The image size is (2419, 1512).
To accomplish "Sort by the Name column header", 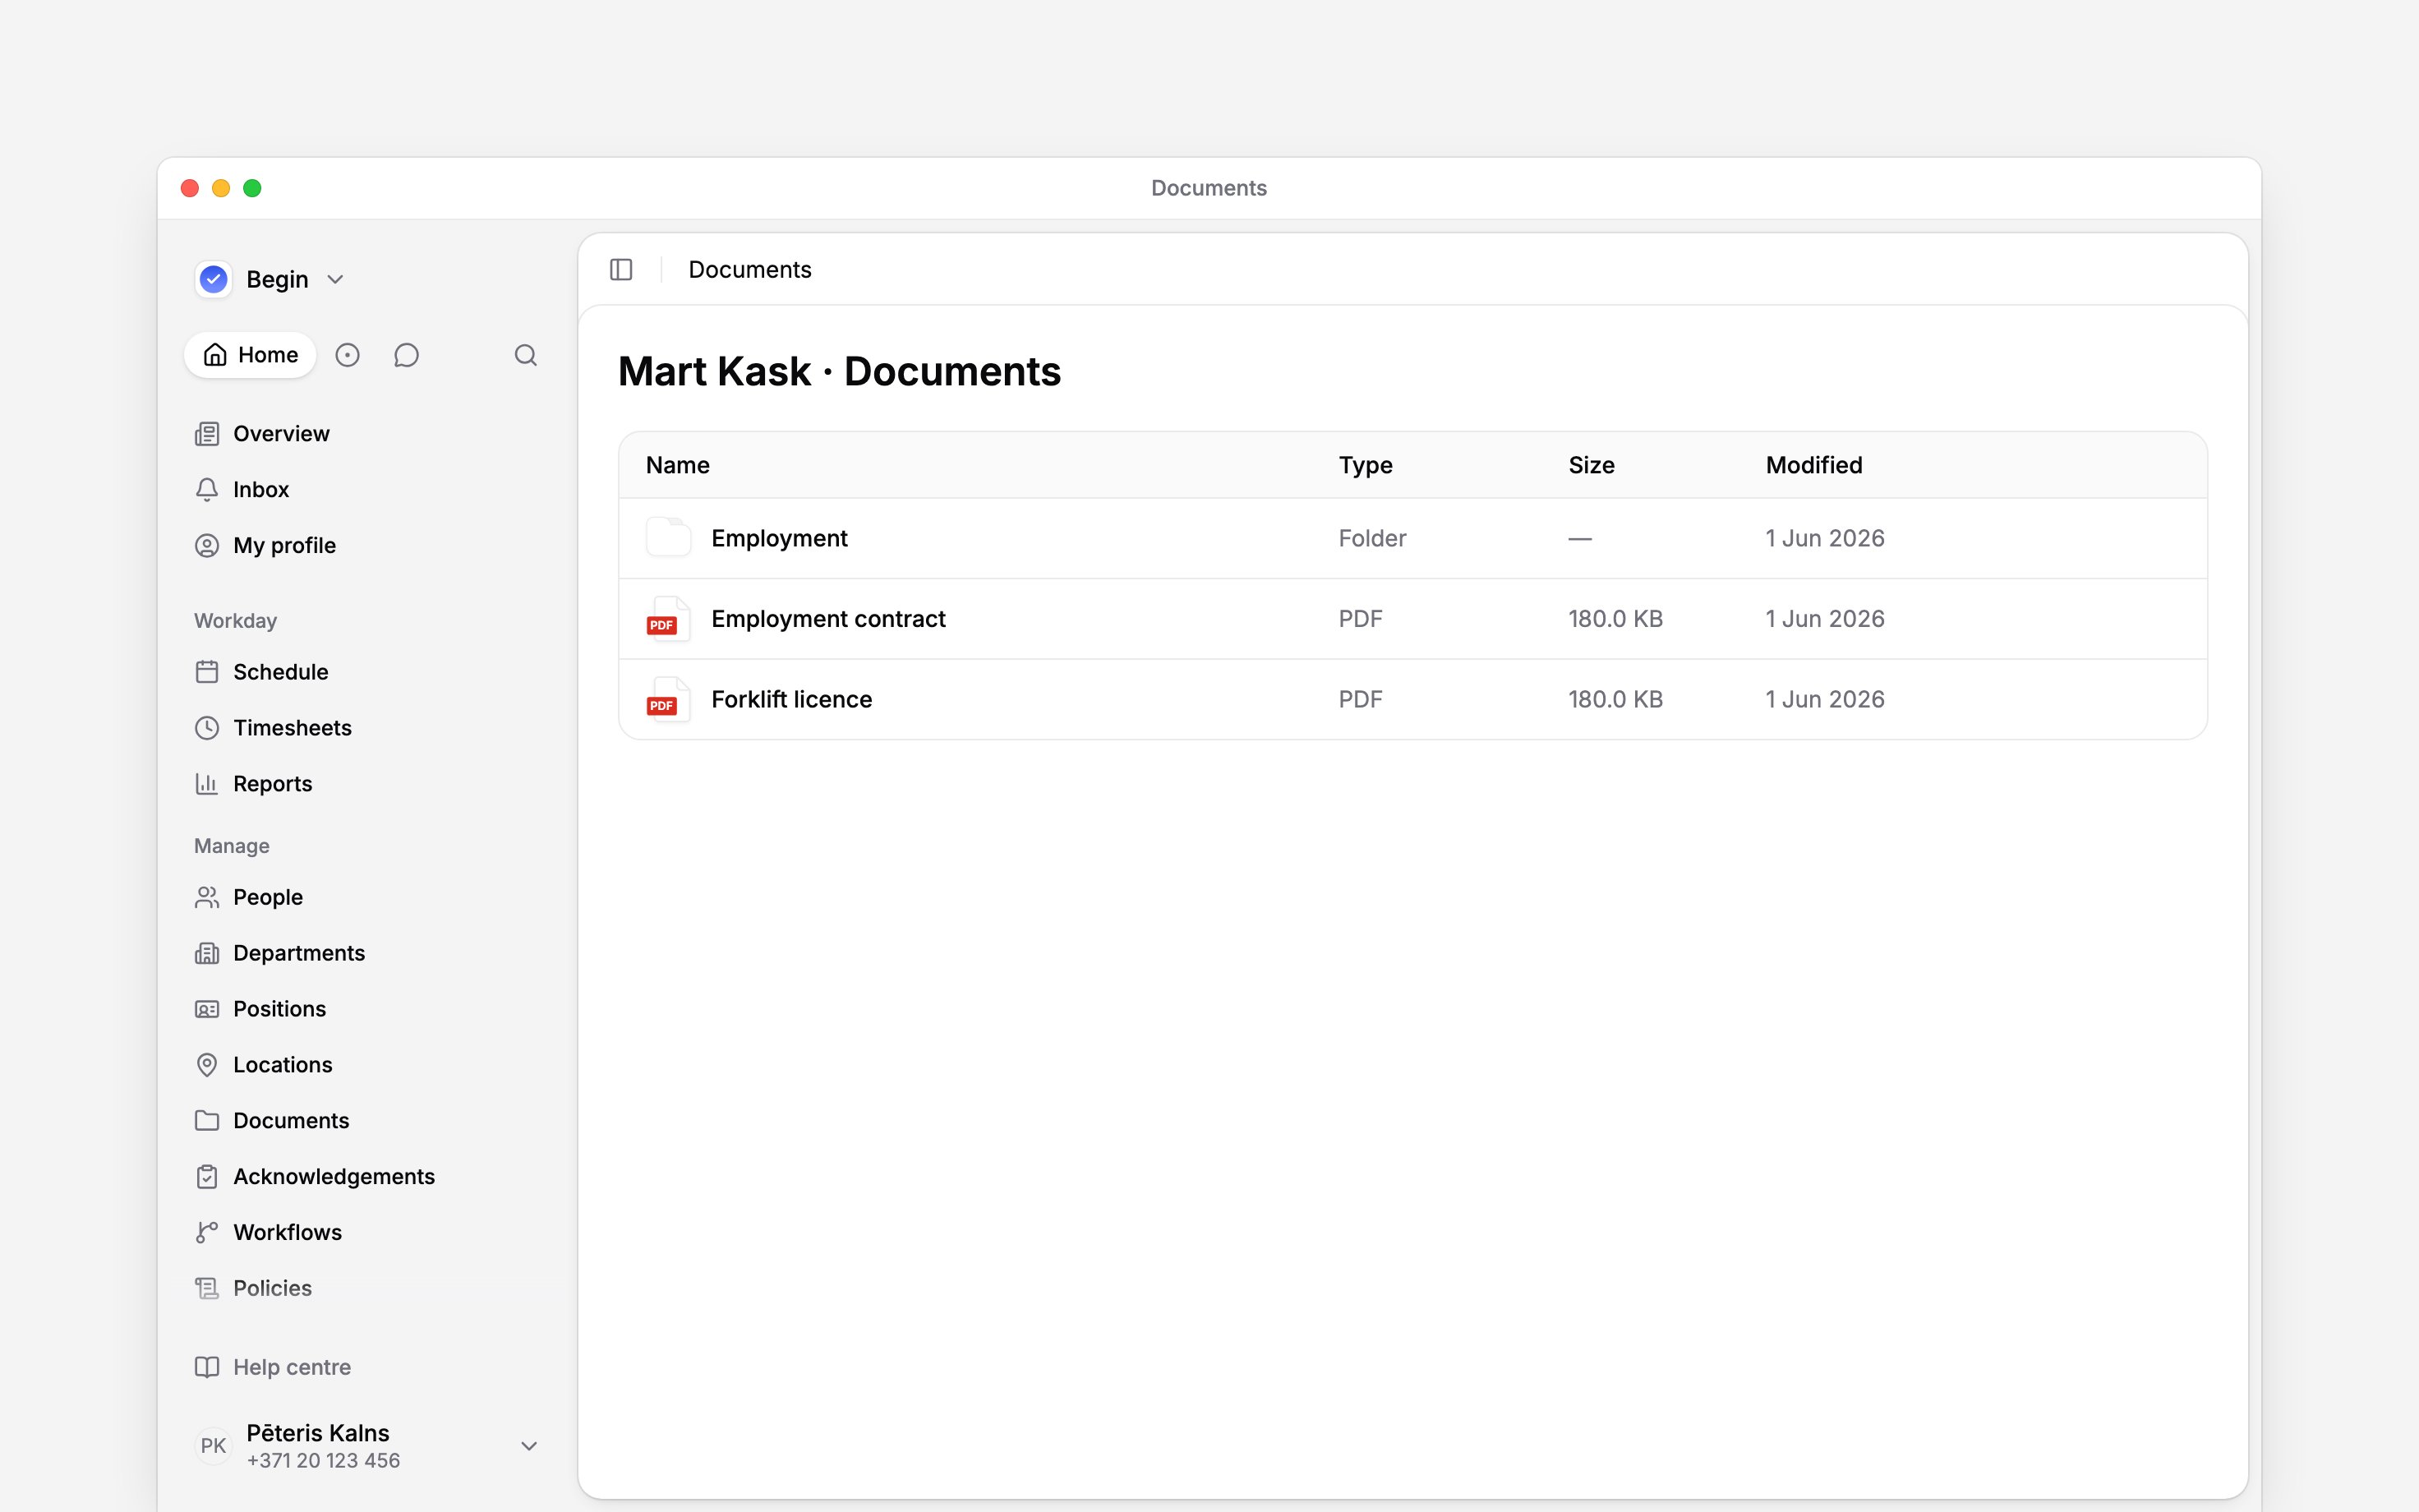I will click(x=678, y=466).
